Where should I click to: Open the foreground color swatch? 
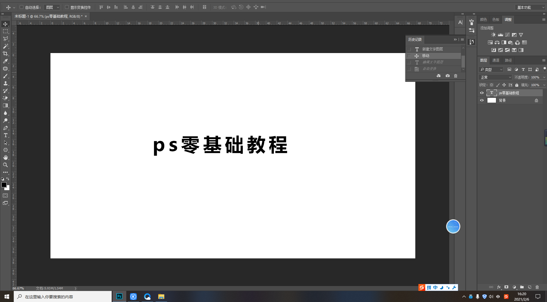(4, 185)
